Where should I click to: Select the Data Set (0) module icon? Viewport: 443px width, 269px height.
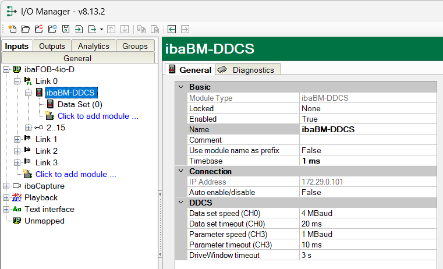point(50,104)
